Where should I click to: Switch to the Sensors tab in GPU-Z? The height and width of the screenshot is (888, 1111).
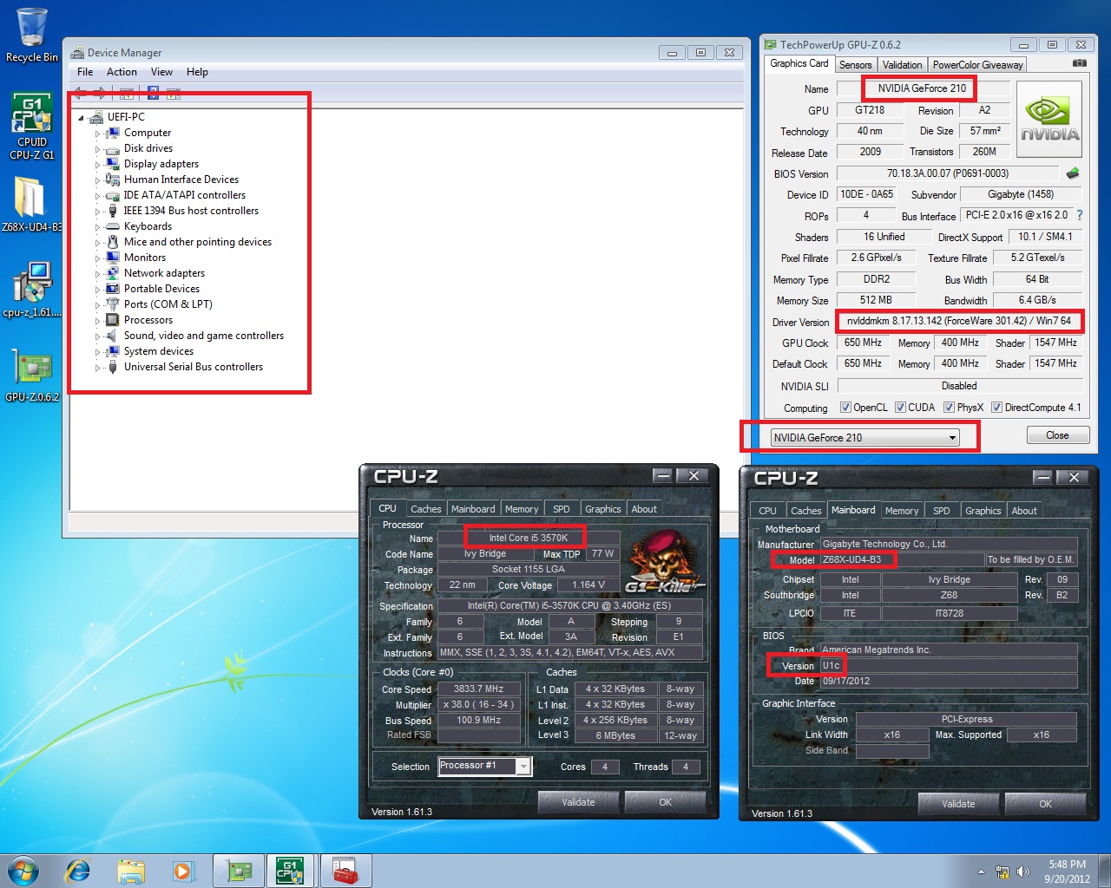click(855, 65)
